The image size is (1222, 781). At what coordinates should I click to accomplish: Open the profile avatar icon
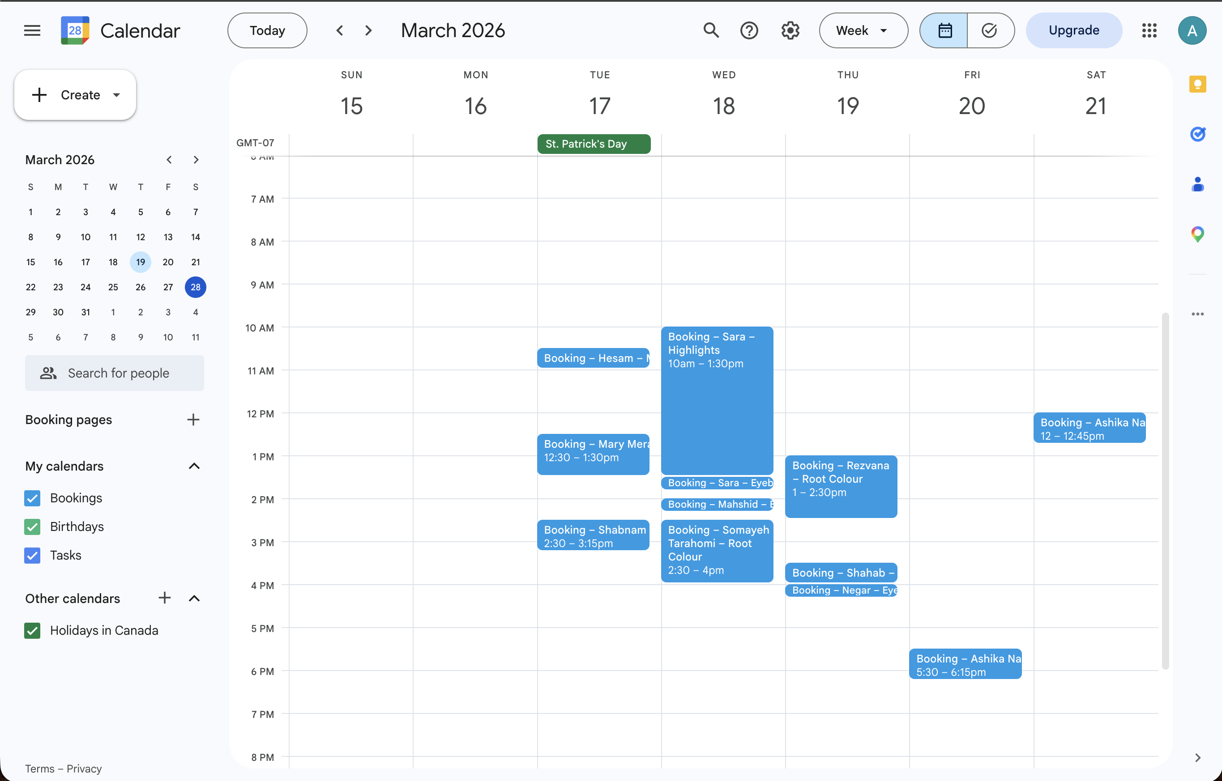pyautogui.click(x=1192, y=30)
